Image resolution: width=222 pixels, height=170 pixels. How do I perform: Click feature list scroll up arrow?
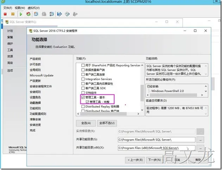pyautogui.click(x=142, y=65)
